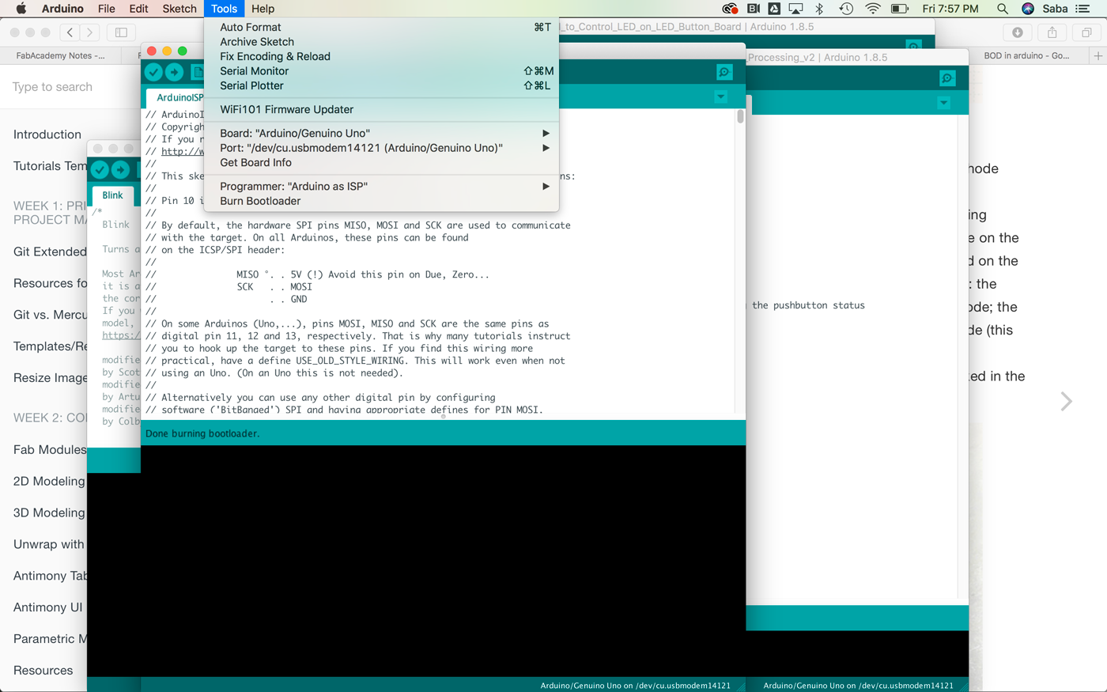Open the Sketch menu

point(179,9)
